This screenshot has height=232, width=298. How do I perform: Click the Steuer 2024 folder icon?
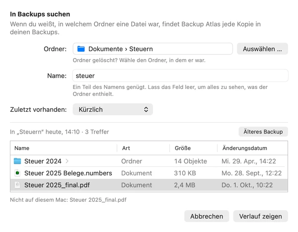[17, 161]
